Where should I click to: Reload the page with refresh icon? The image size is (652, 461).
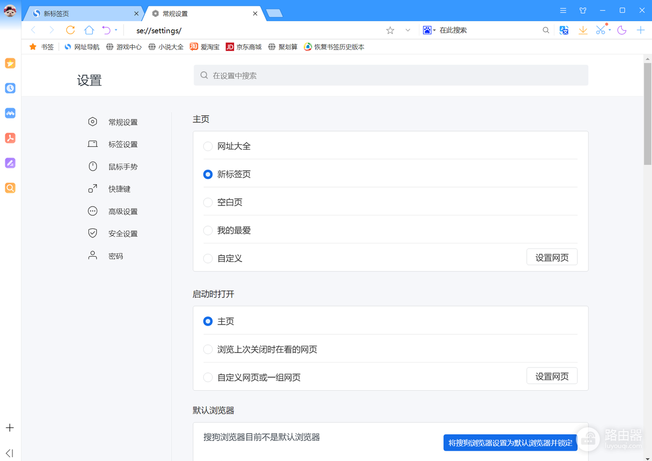[x=71, y=30]
